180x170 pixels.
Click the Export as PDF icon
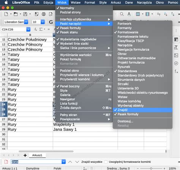pyautogui.click(x=36, y=14)
